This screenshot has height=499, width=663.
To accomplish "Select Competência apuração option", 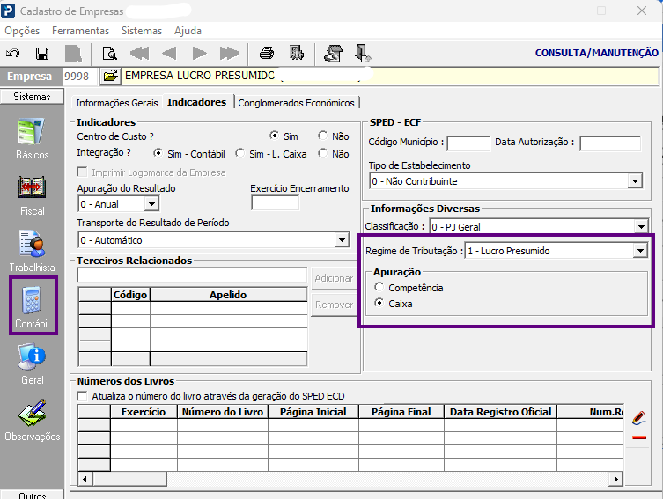I will pos(379,287).
